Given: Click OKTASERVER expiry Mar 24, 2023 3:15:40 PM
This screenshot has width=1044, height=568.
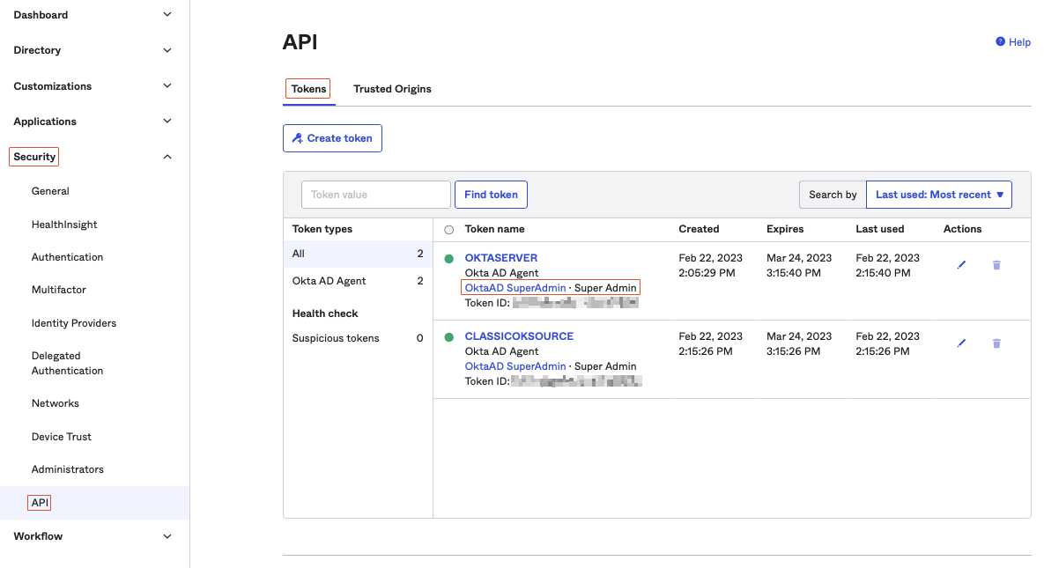Looking at the screenshot, I should click(x=799, y=265).
